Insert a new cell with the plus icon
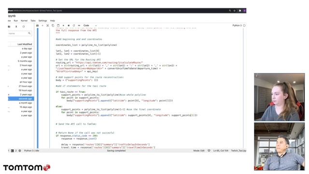 pos(42,26)
